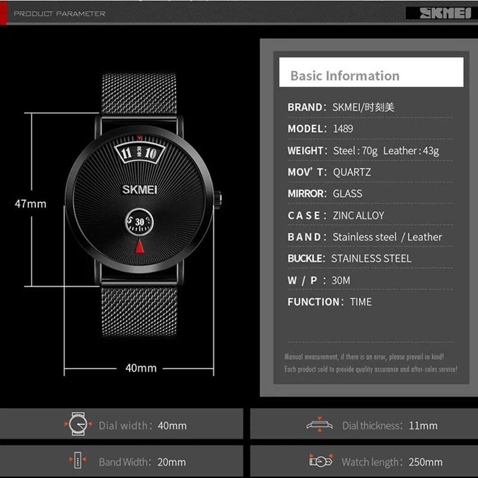Image resolution: width=478 pixels, height=478 pixels.
Task: Select the BUCKLE value "STAINLESS STEEL"
Action: pos(371,259)
